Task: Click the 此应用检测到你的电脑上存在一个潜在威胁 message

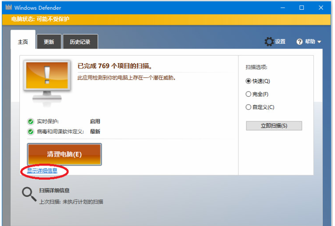Action: click(x=127, y=78)
